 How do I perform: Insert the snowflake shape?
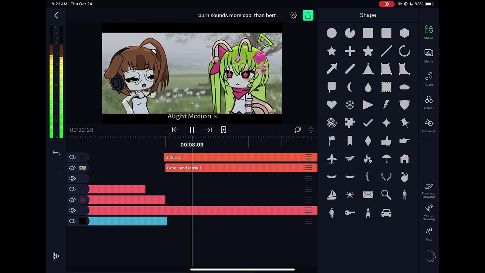tap(350, 105)
